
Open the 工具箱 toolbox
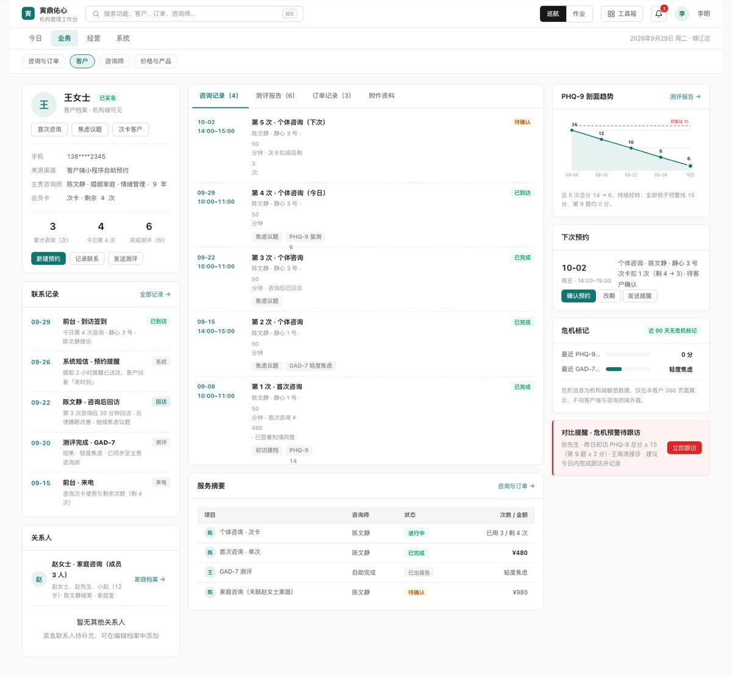tap(622, 13)
